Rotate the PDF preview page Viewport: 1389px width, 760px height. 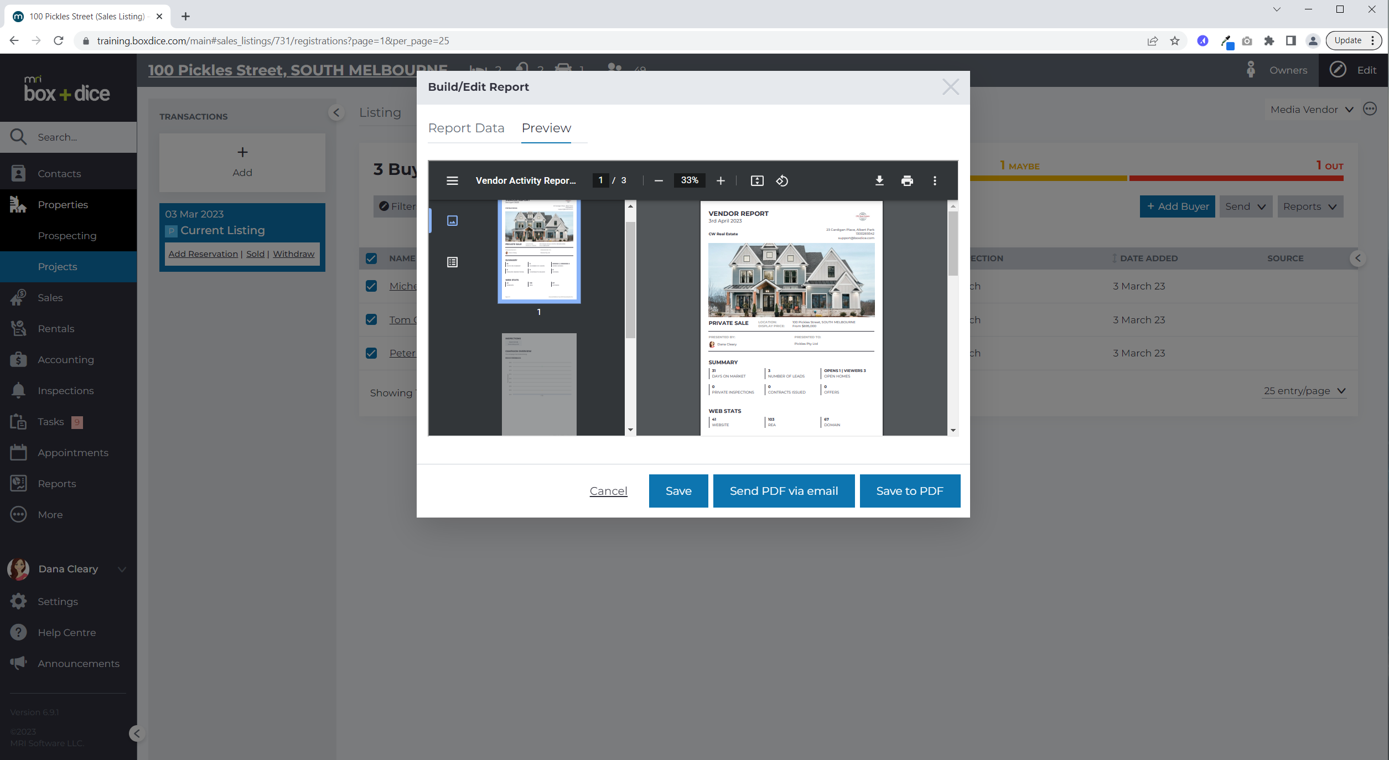click(782, 180)
